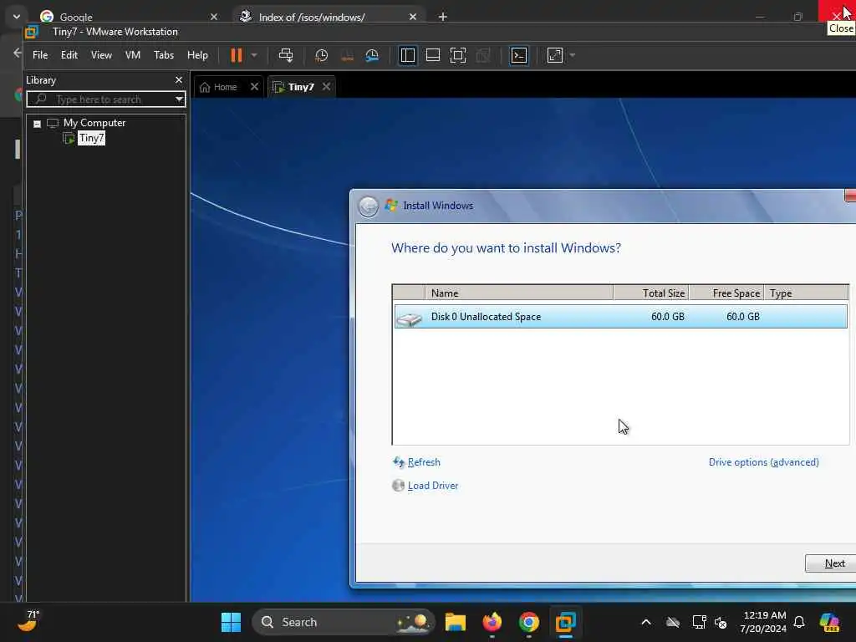Image resolution: width=856 pixels, height=642 pixels.
Task: Open File Explorer from the taskbar
Action: (456, 622)
